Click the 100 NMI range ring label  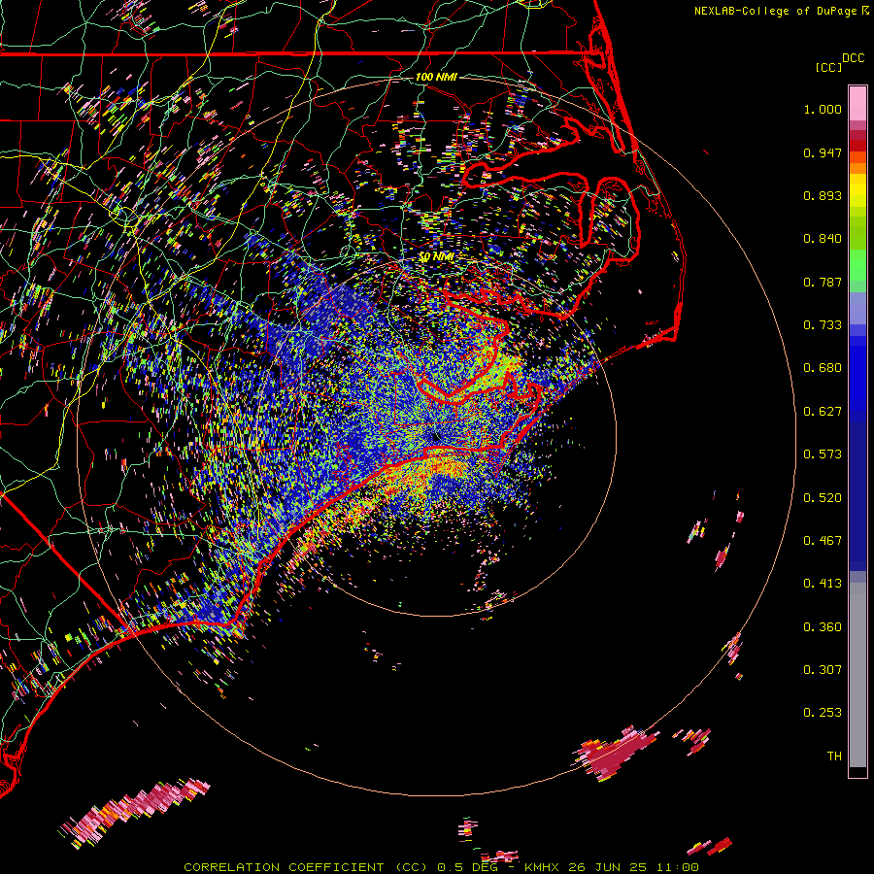[x=436, y=77]
